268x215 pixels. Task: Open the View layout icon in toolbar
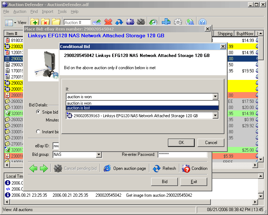pyautogui.click(x=9, y=23)
